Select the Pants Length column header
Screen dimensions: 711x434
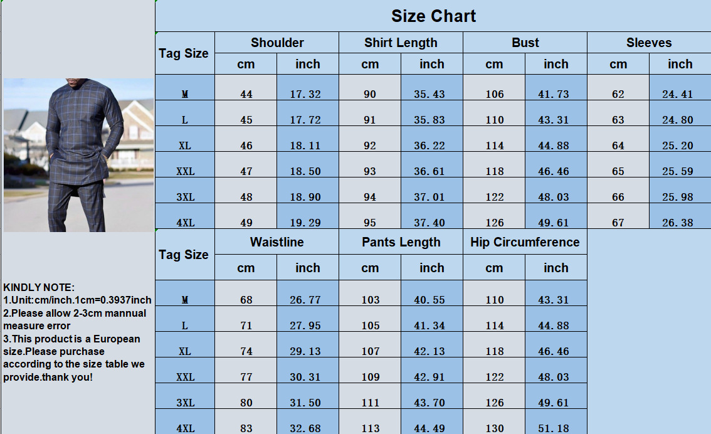click(x=401, y=242)
